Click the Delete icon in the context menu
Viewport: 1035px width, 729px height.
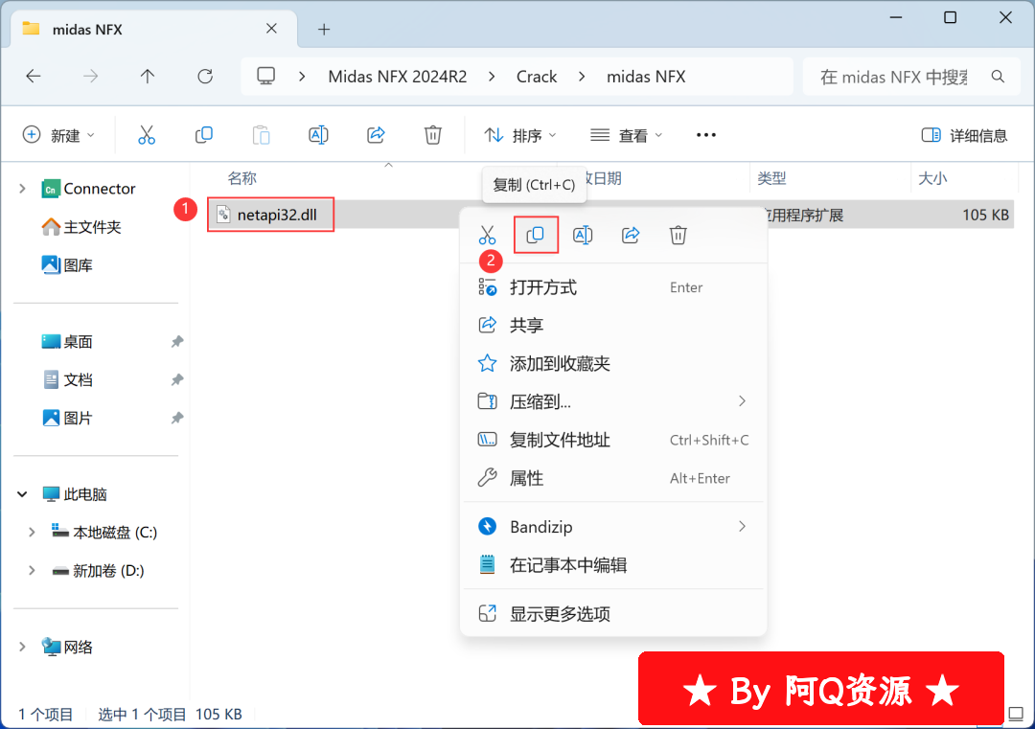[x=678, y=235]
